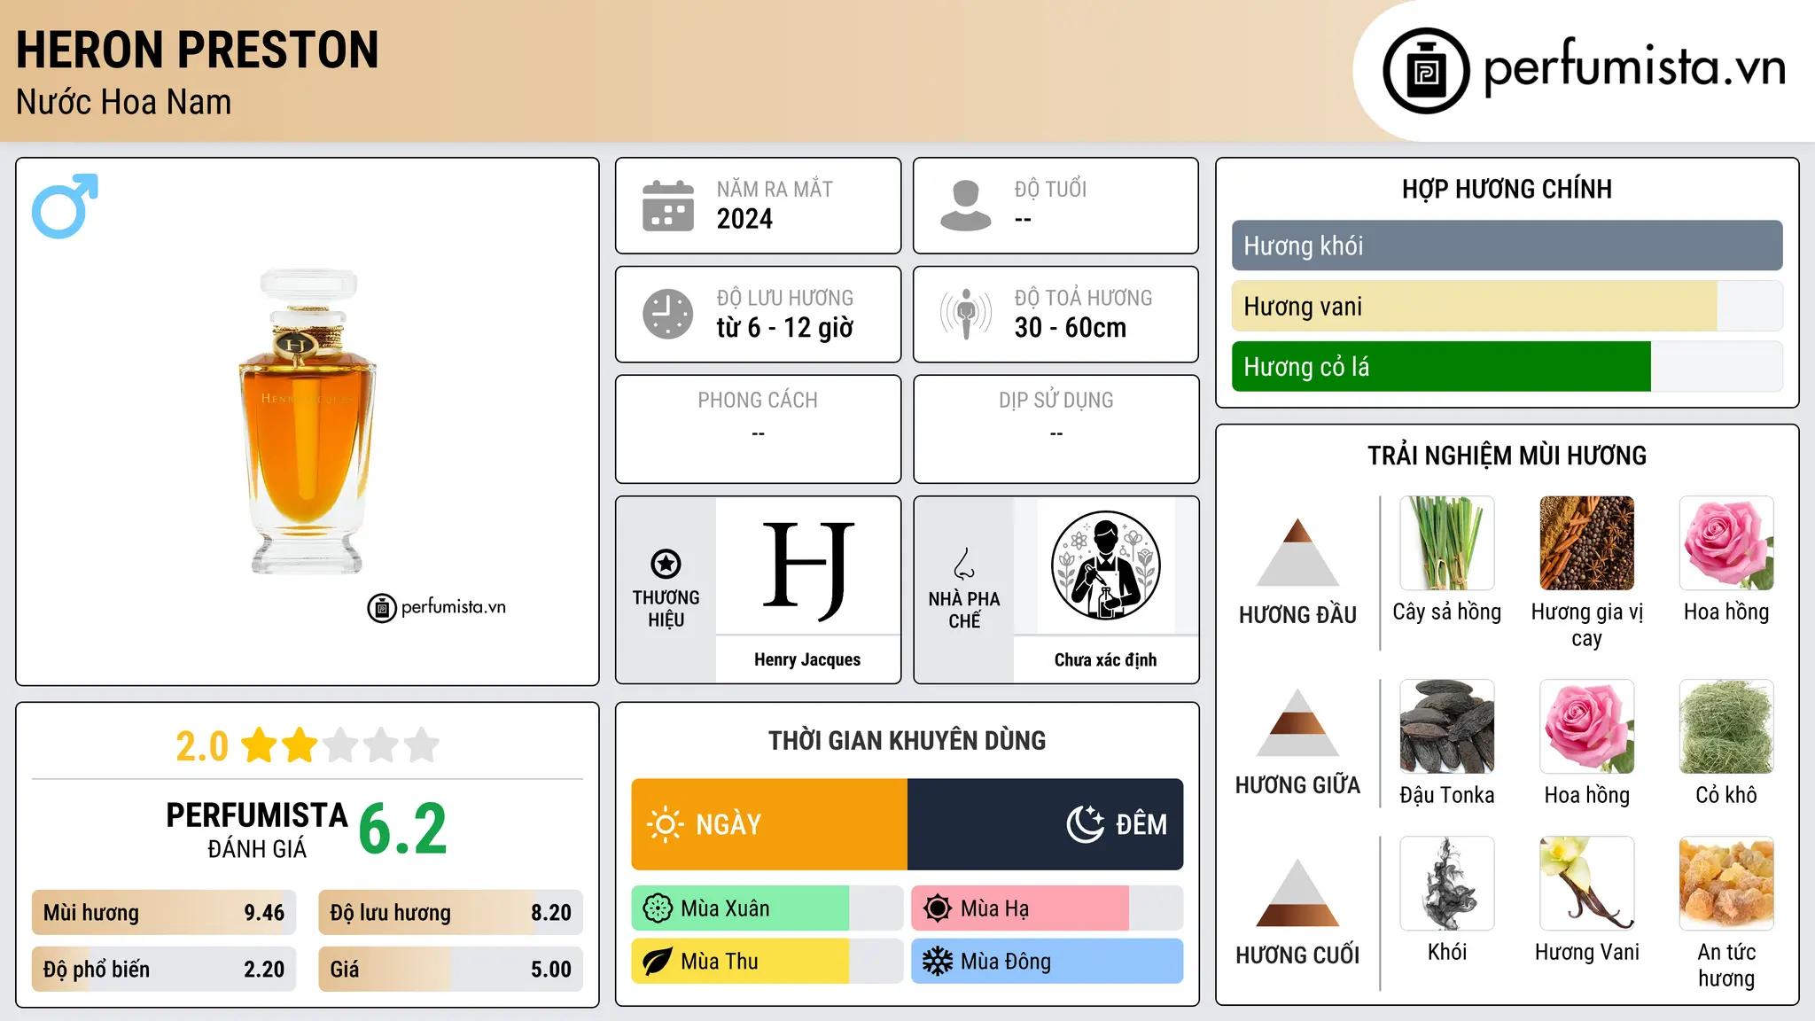Click the Giá 5.00 score bar

(450, 969)
